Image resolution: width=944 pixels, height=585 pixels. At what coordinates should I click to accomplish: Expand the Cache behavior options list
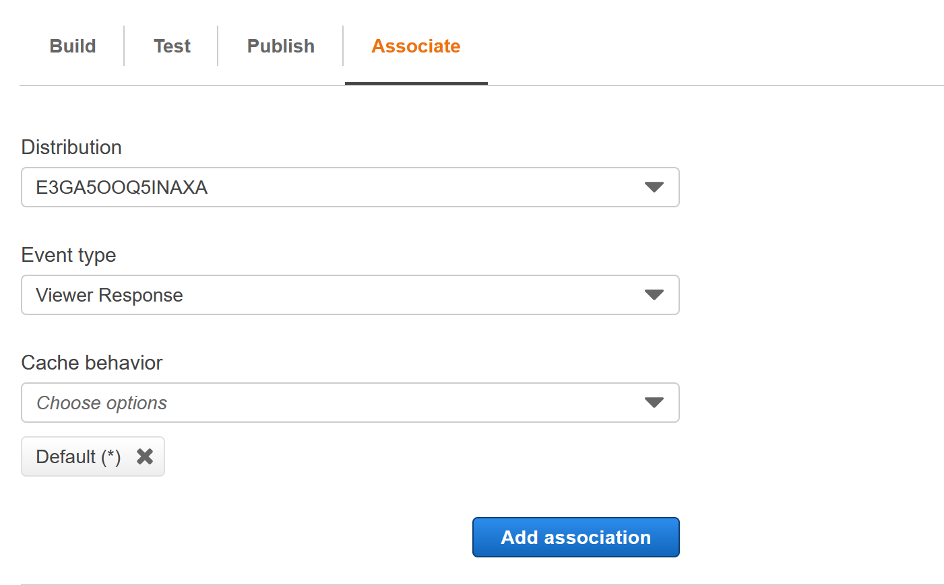coord(350,403)
